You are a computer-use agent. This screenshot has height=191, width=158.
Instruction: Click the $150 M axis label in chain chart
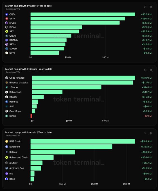click(126, 184)
